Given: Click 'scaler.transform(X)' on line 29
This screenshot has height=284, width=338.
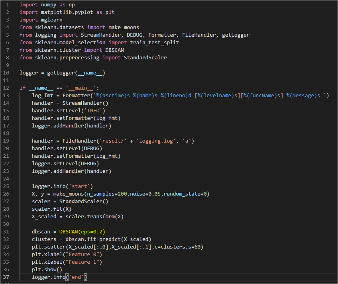Looking at the screenshot, I should pos(94,217).
